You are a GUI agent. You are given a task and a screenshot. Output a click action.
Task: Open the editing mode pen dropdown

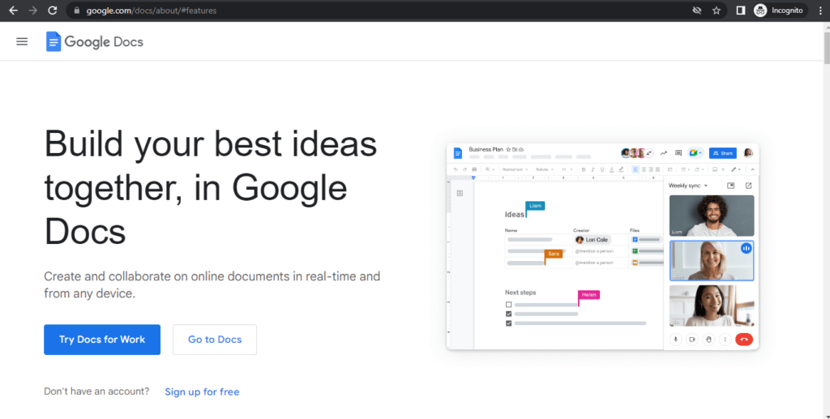point(736,169)
